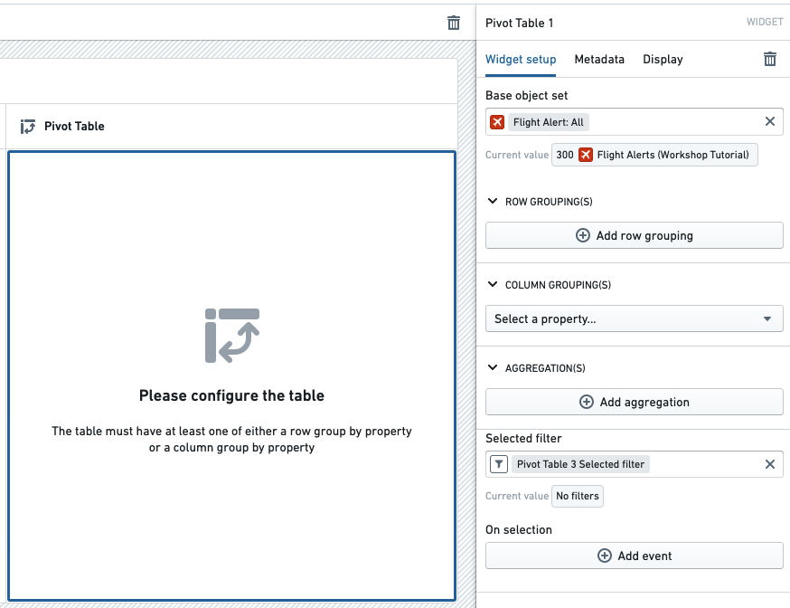Open the Select a property dropdown
790x608 pixels.
tap(635, 318)
